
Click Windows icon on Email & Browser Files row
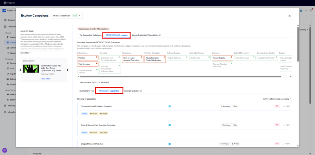(x=169, y=125)
